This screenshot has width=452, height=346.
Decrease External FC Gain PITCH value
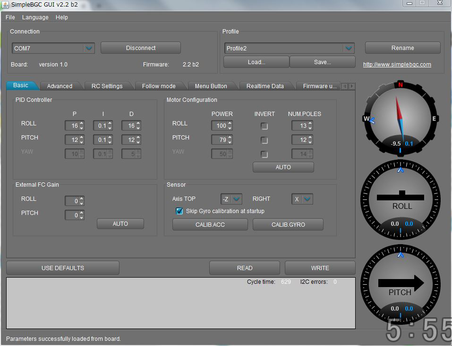click(x=82, y=217)
